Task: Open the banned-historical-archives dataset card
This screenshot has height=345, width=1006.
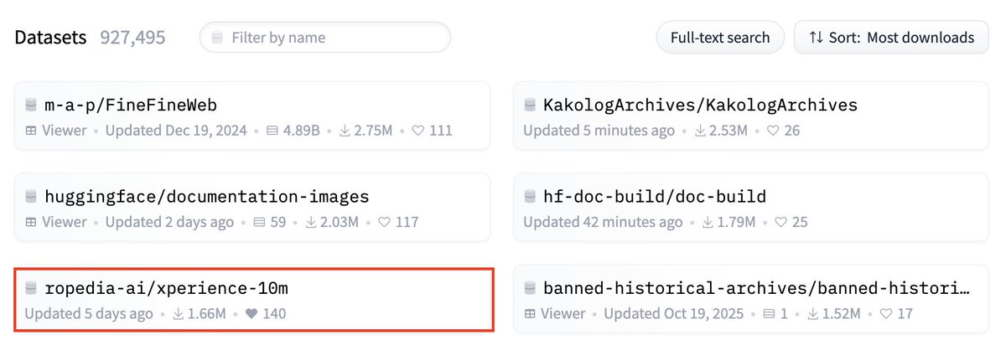Action: click(751, 299)
